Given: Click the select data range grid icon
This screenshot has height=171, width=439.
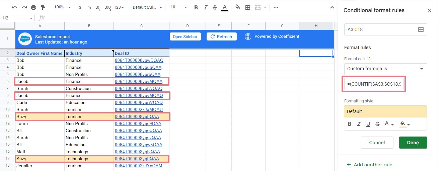Looking at the screenshot, I should (x=421, y=29).
